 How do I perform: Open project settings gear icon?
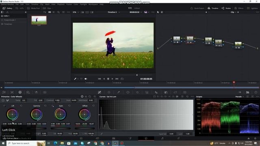(x=255, y=139)
